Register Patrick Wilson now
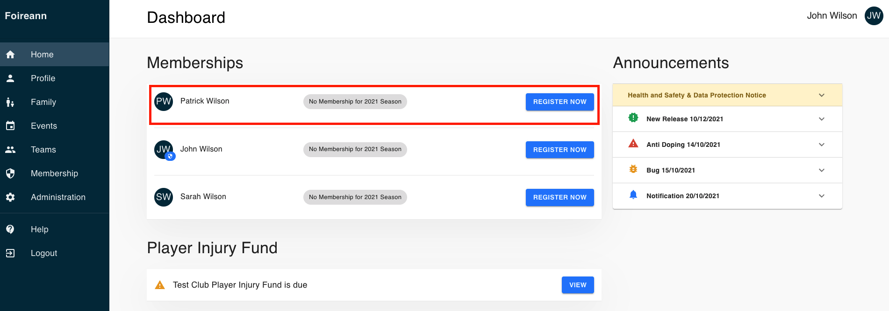Viewport: 889px width, 311px height. 559,102
